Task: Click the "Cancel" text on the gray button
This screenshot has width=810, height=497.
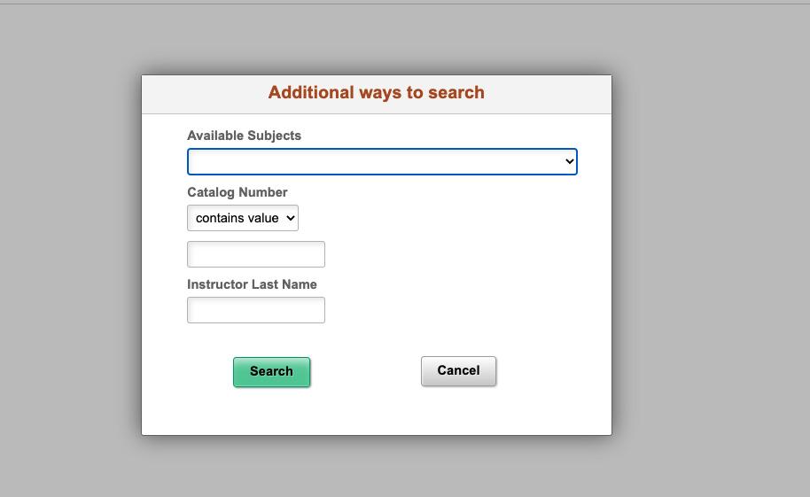Action: coord(459,370)
